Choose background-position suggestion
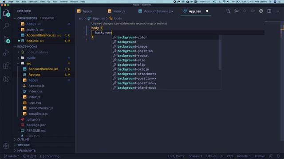This screenshot has height=159, width=284. [166, 51]
